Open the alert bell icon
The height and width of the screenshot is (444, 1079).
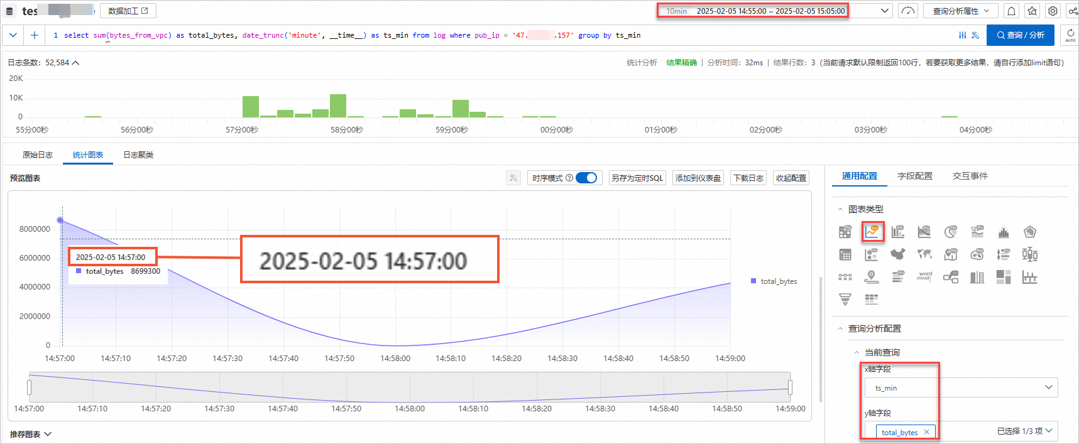click(x=1011, y=11)
